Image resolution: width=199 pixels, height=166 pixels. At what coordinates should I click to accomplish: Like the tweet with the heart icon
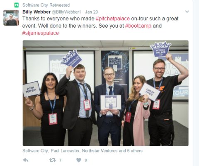click(x=79, y=160)
